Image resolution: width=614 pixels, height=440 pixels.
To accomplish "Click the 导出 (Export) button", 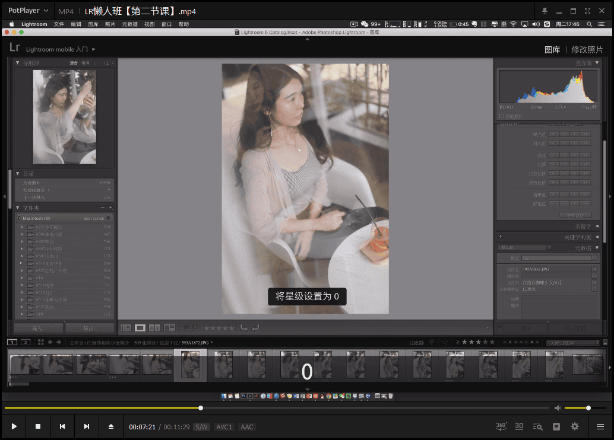I will (x=90, y=328).
